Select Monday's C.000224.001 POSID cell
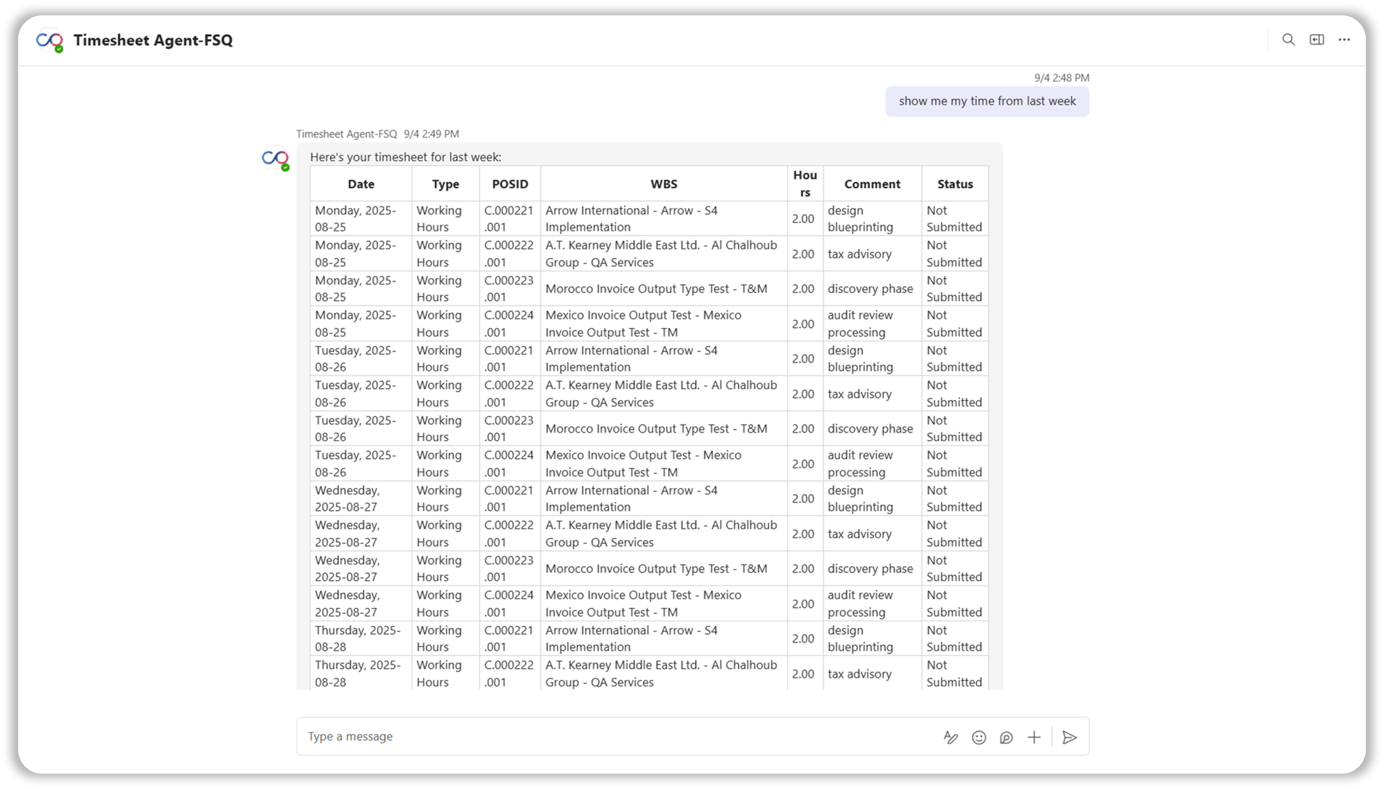This screenshot has width=1384, height=789. click(510, 323)
